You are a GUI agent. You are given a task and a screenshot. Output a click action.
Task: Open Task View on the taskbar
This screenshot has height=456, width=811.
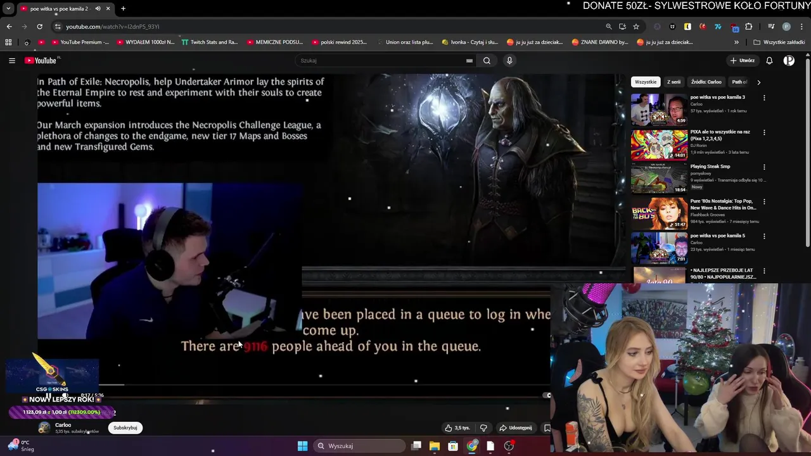[416, 446]
